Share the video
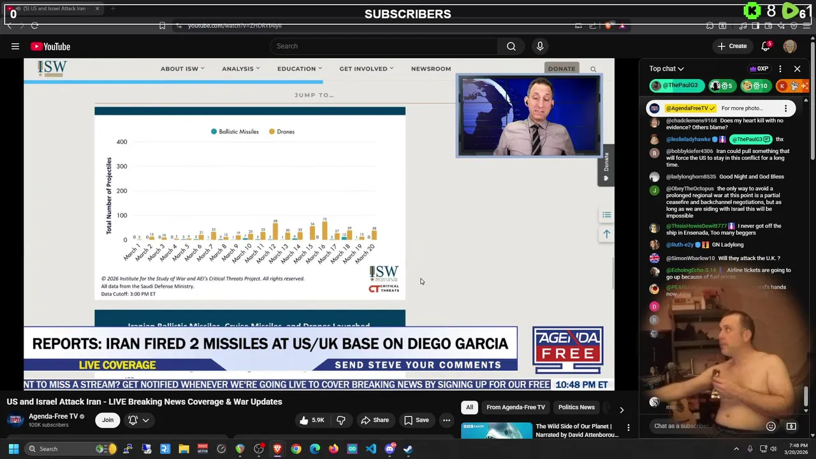 click(x=375, y=420)
